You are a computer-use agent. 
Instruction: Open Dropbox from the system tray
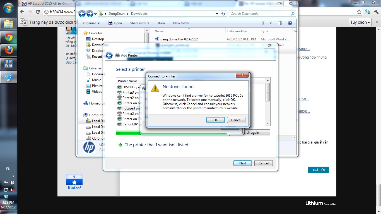[6, 196]
